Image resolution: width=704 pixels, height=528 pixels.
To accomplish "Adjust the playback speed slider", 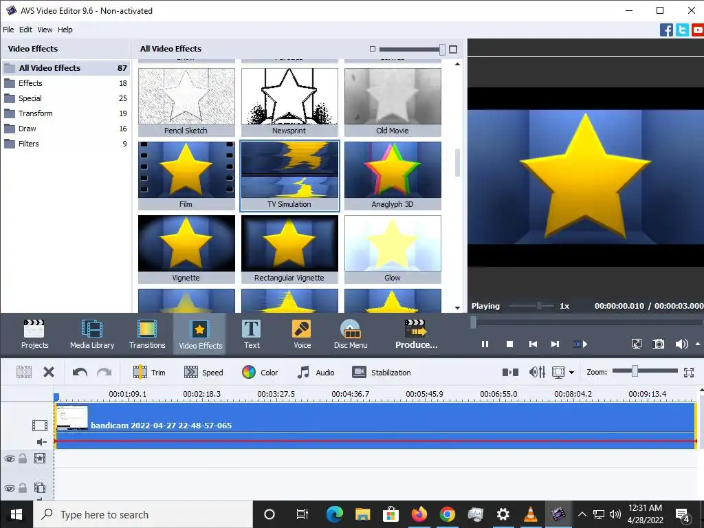I will coord(539,306).
